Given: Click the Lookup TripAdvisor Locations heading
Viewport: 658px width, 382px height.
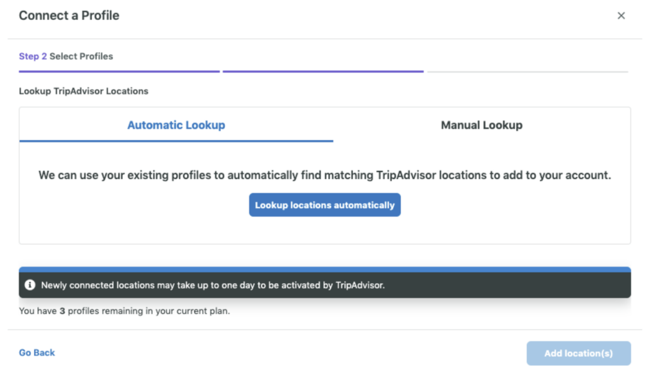Looking at the screenshot, I should [84, 91].
